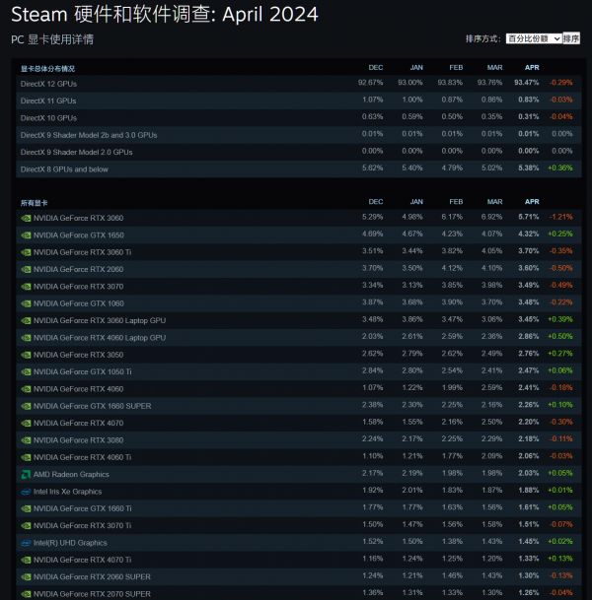
Task: Click the PC 显卡使用详情 subtitle
Action: pyautogui.click(x=52, y=39)
